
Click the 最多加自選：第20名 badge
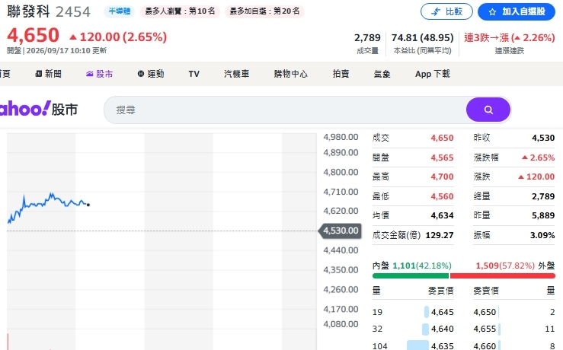[264, 11]
